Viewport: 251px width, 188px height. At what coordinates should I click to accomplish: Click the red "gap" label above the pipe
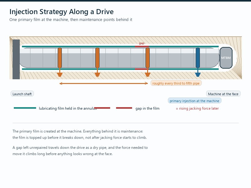[142, 43]
